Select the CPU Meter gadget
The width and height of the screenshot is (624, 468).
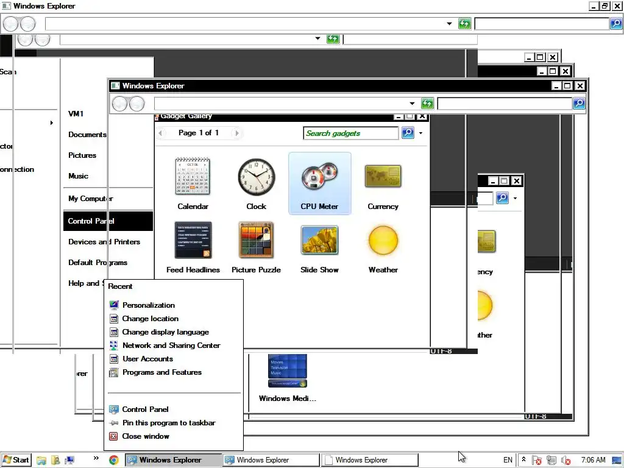click(319, 183)
